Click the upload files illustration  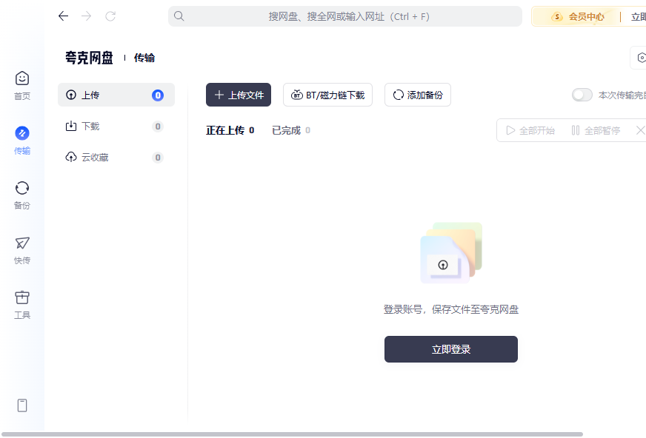[451, 253]
